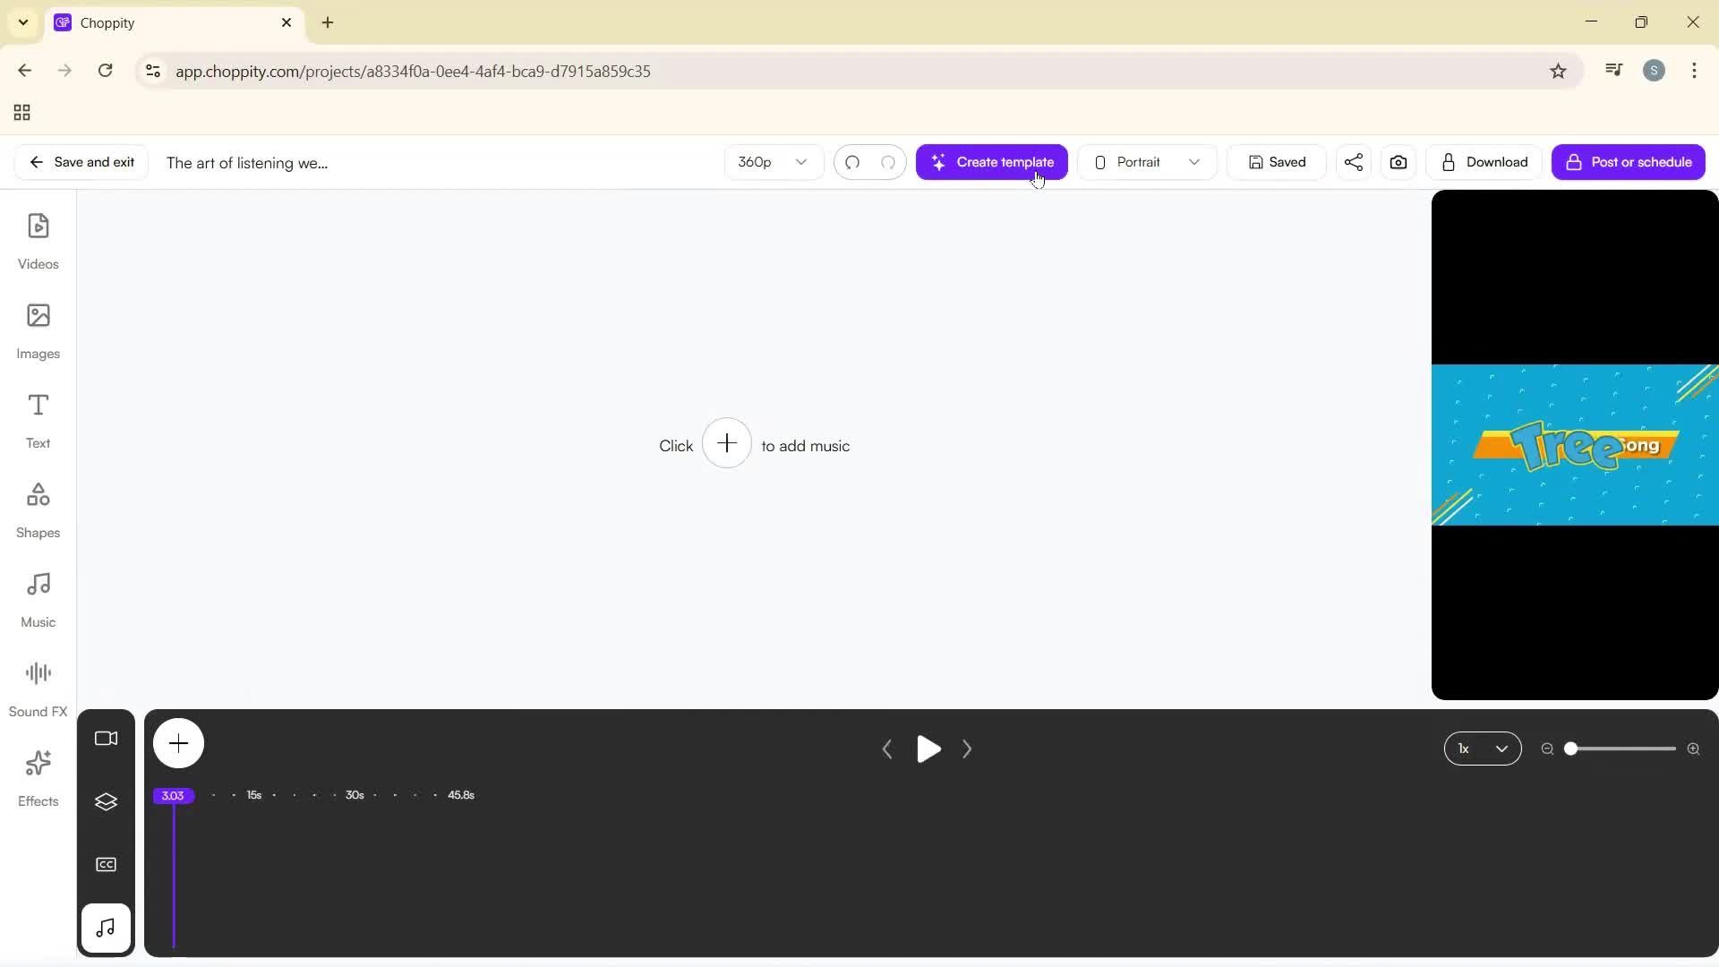
Task: Expand the 360p resolution dropdown
Action: pyautogui.click(x=773, y=162)
